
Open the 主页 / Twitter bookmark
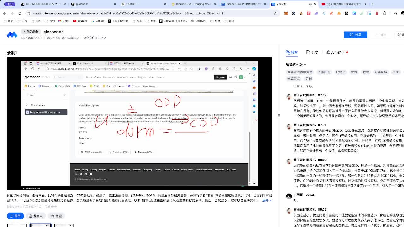[118, 21]
